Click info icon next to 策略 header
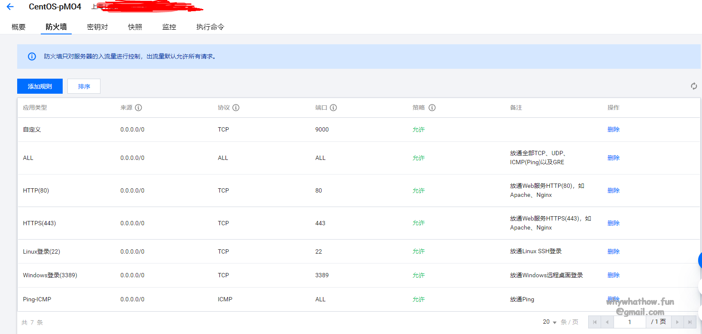702x334 pixels. pyautogui.click(x=432, y=107)
